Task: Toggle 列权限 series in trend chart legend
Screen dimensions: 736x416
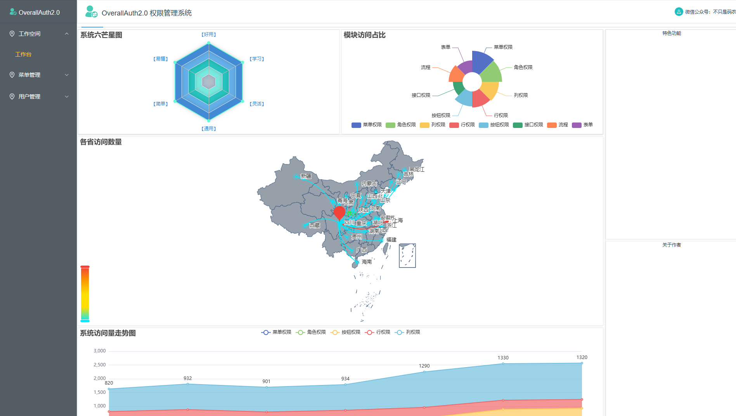Action: click(407, 332)
